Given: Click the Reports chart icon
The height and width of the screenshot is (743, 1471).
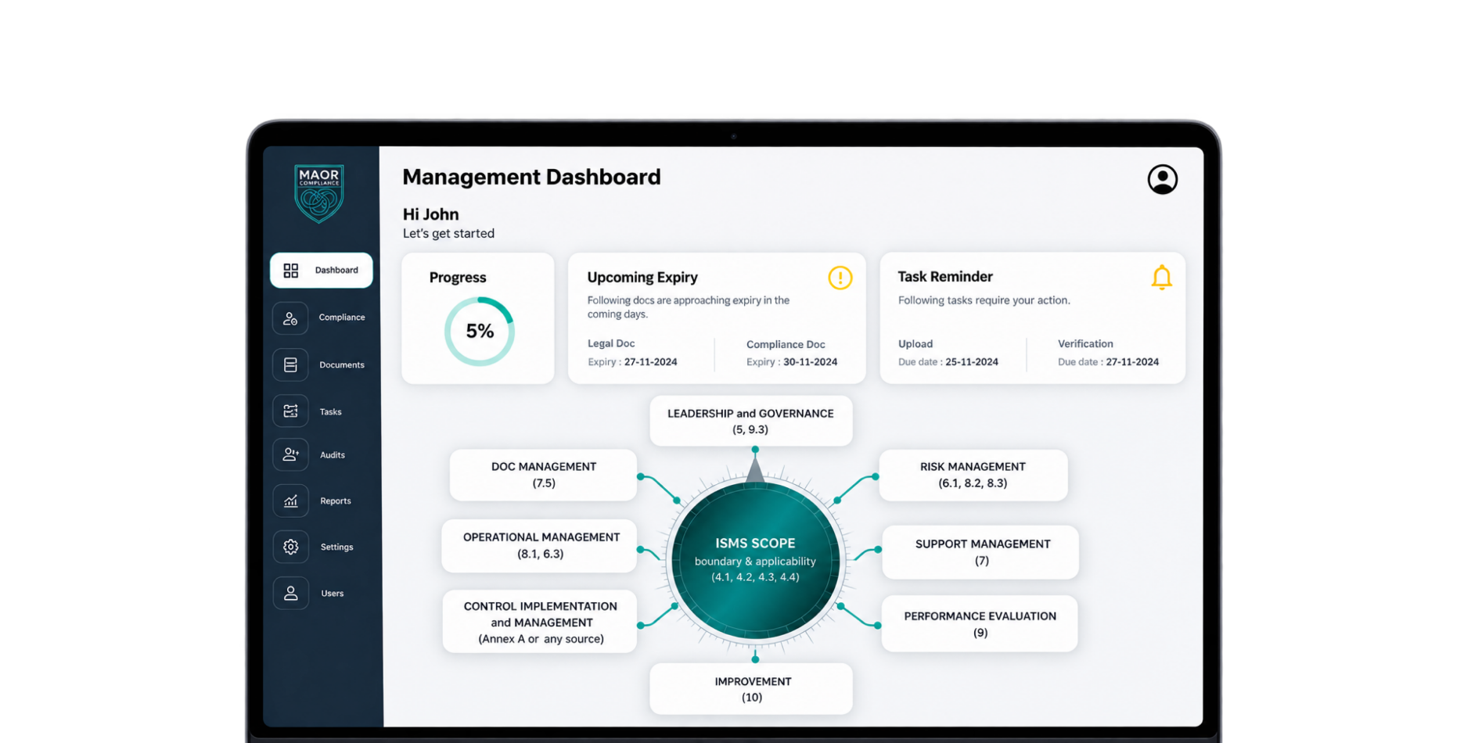Looking at the screenshot, I should [x=290, y=501].
